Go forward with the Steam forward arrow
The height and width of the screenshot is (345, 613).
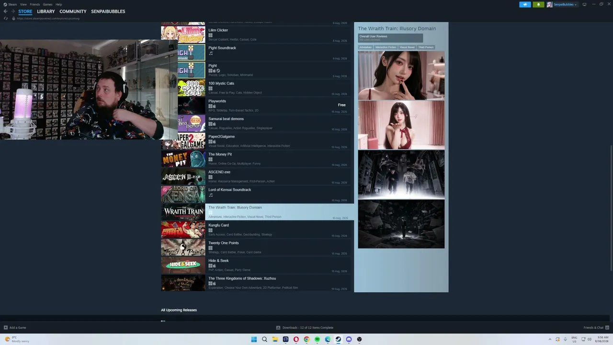pos(13,11)
